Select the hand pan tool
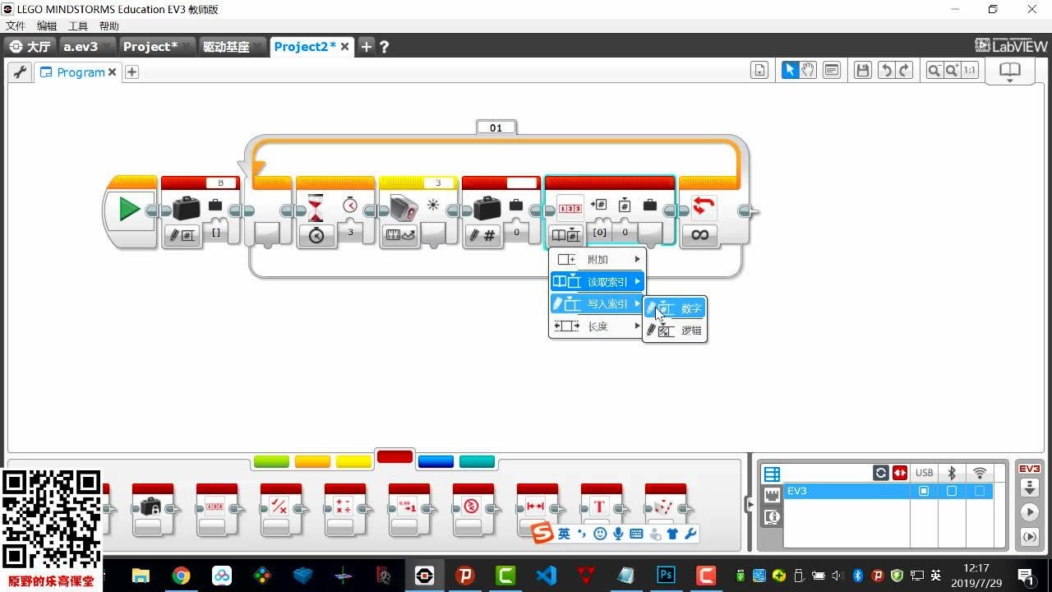The height and width of the screenshot is (592, 1052). click(808, 71)
